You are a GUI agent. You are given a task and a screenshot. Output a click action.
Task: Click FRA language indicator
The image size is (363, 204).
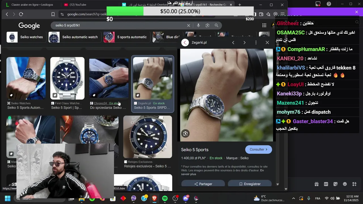(x=318, y=198)
